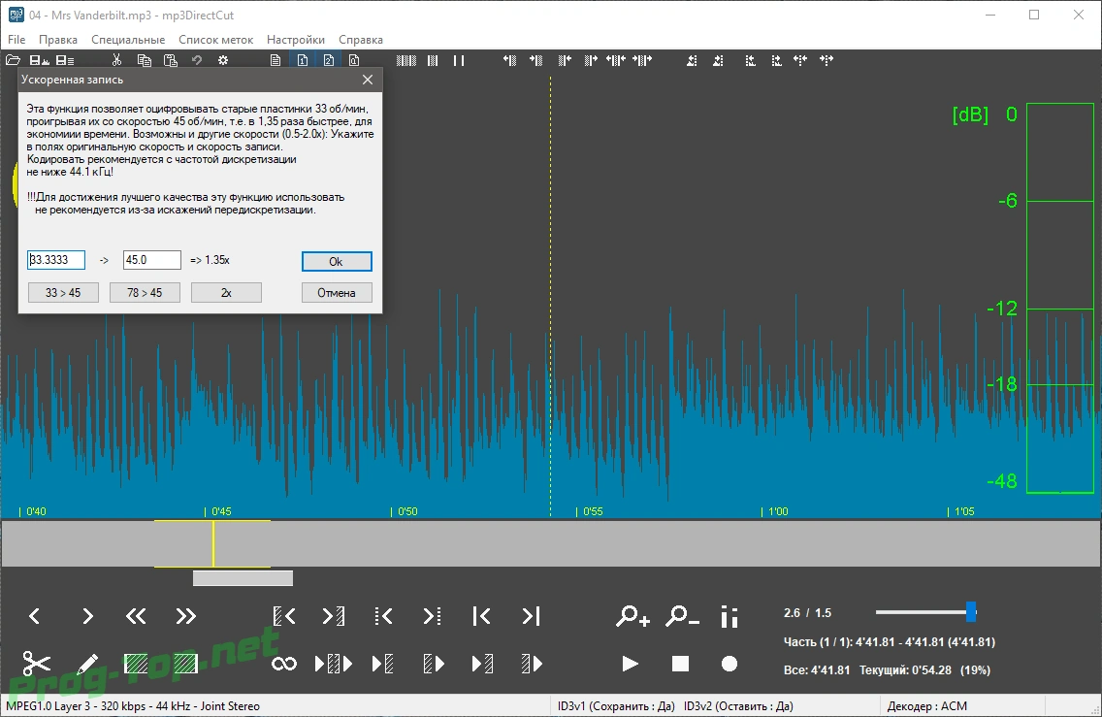Click the pencil edit icon
Viewport: 1102px width, 717px height.
point(87,664)
